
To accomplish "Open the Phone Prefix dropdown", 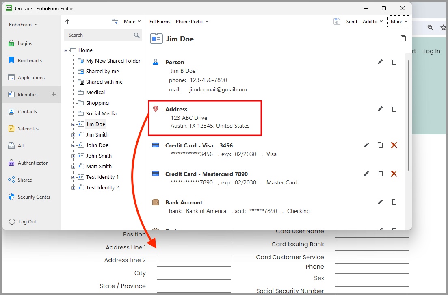I will click(x=192, y=22).
